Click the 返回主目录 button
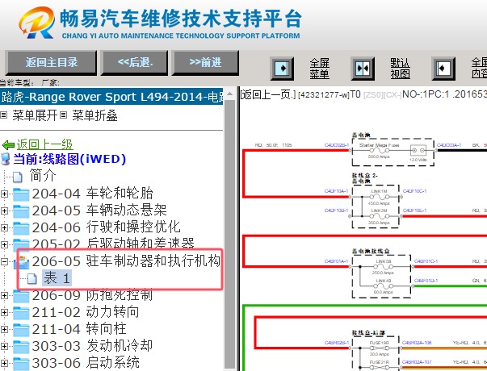Viewport: 487px width, 371px height. point(51,63)
